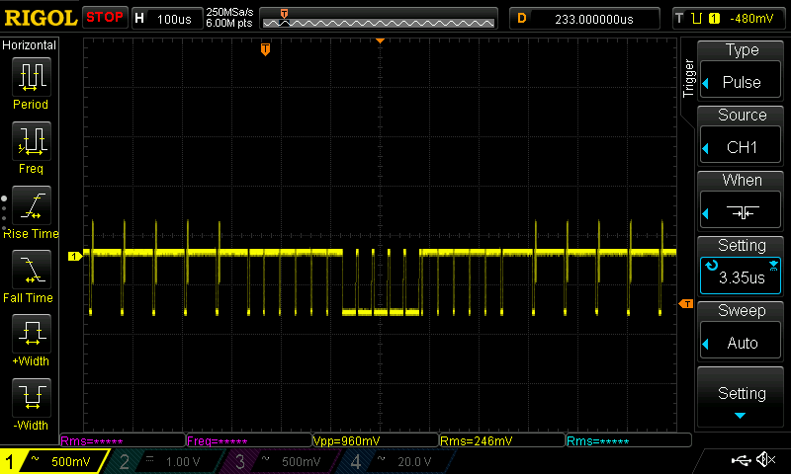Select the Freq measurement icon
The height and width of the screenshot is (474, 791).
tap(31, 145)
